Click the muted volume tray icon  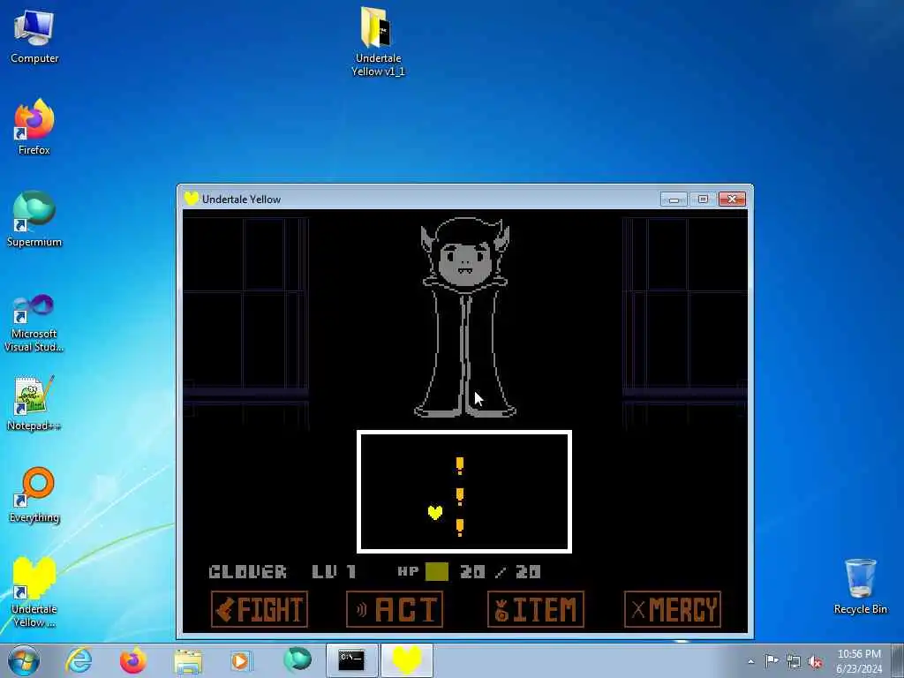coord(815,661)
